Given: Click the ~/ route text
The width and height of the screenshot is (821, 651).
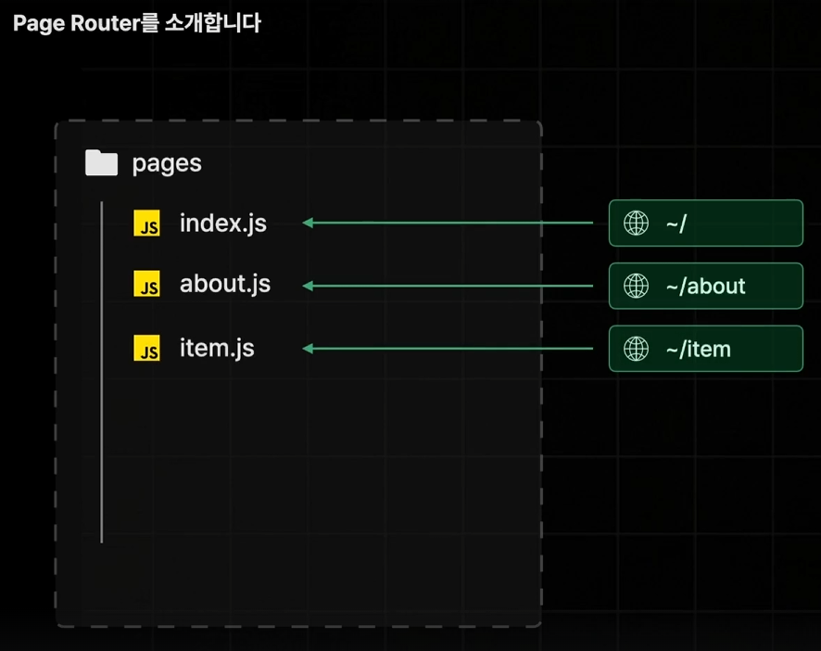Looking at the screenshot, I should 676,223.
